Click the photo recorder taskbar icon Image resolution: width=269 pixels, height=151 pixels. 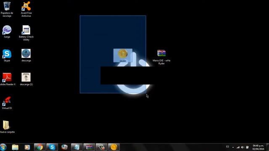pos(101,147)
